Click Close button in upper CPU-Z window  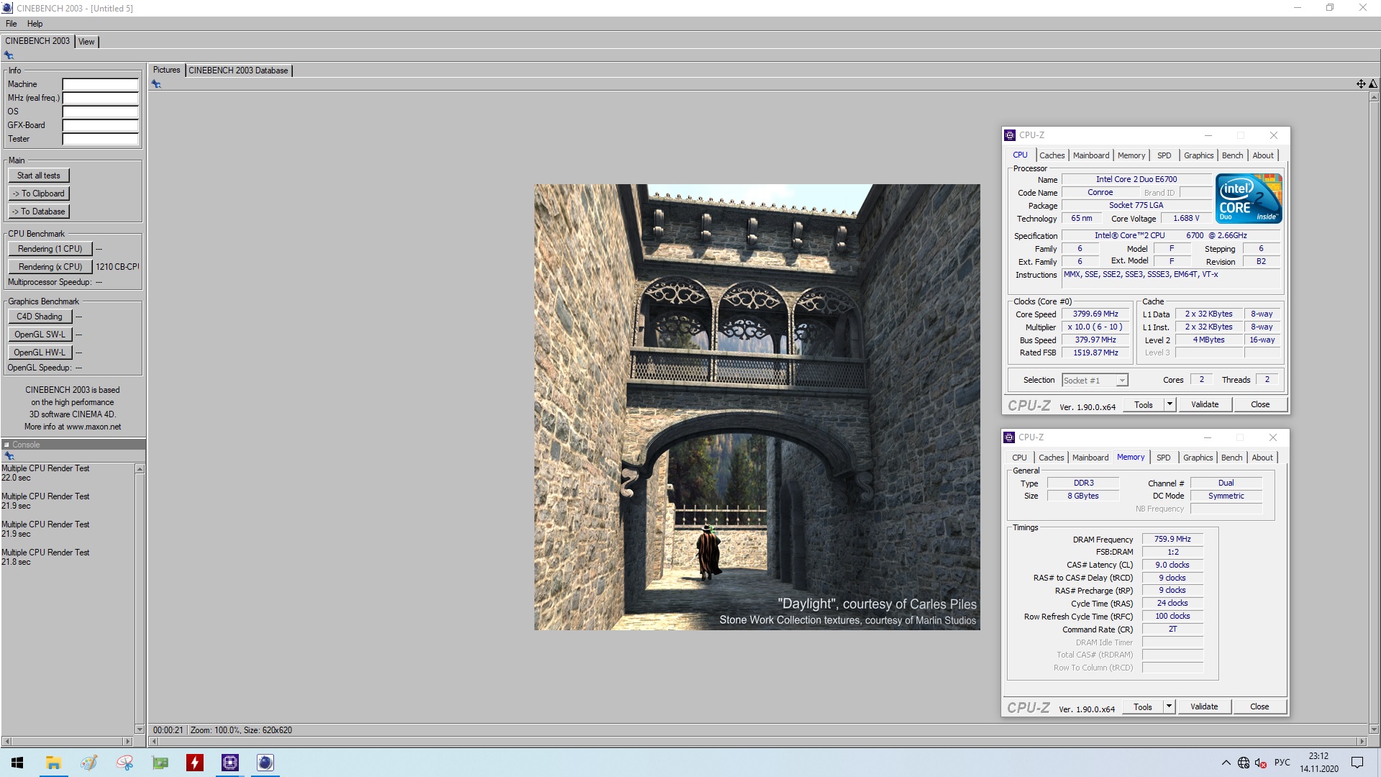(x=1260, y=404)
